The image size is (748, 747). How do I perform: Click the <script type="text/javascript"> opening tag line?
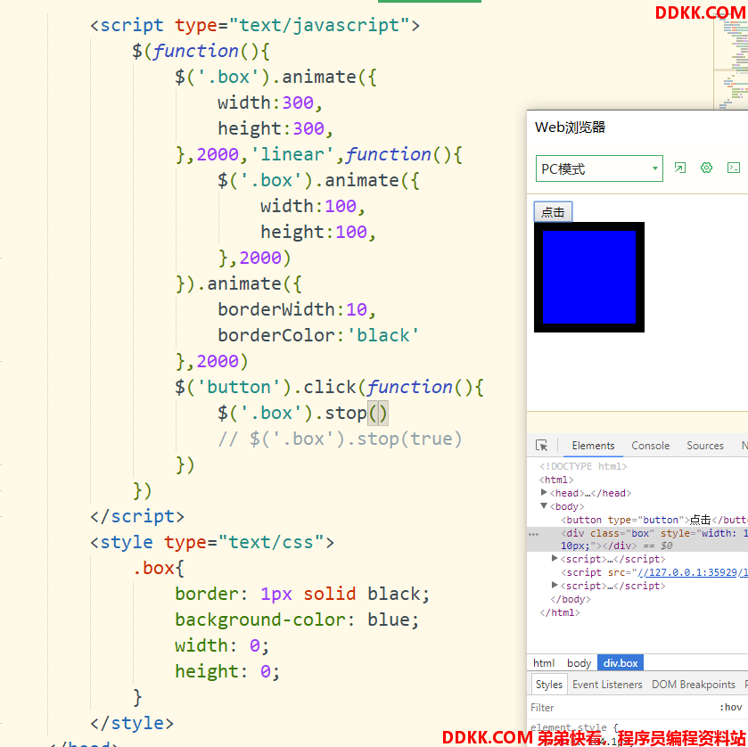255,25
